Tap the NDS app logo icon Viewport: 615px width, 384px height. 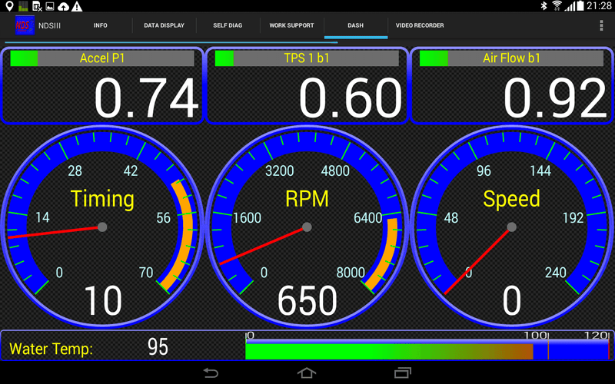(x=25, y=25)
